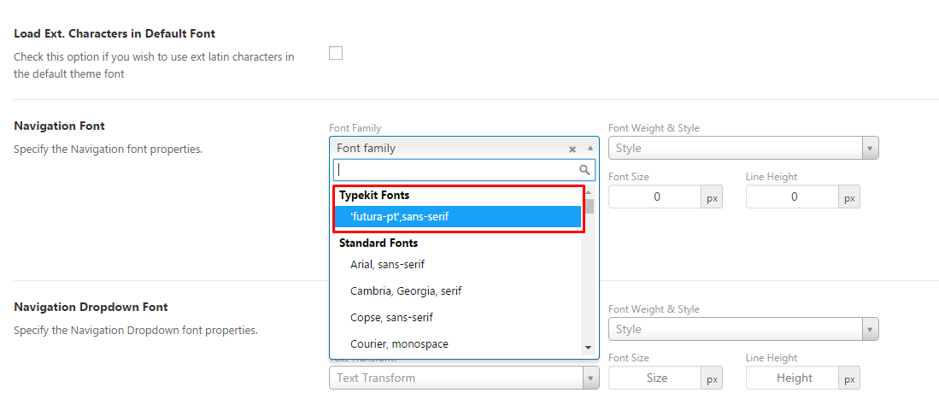The width and height of the screenshot is (939, 393).
Task: Pick the Cambria, Georgia, serif font option
Action: click(x=406, y=291)
